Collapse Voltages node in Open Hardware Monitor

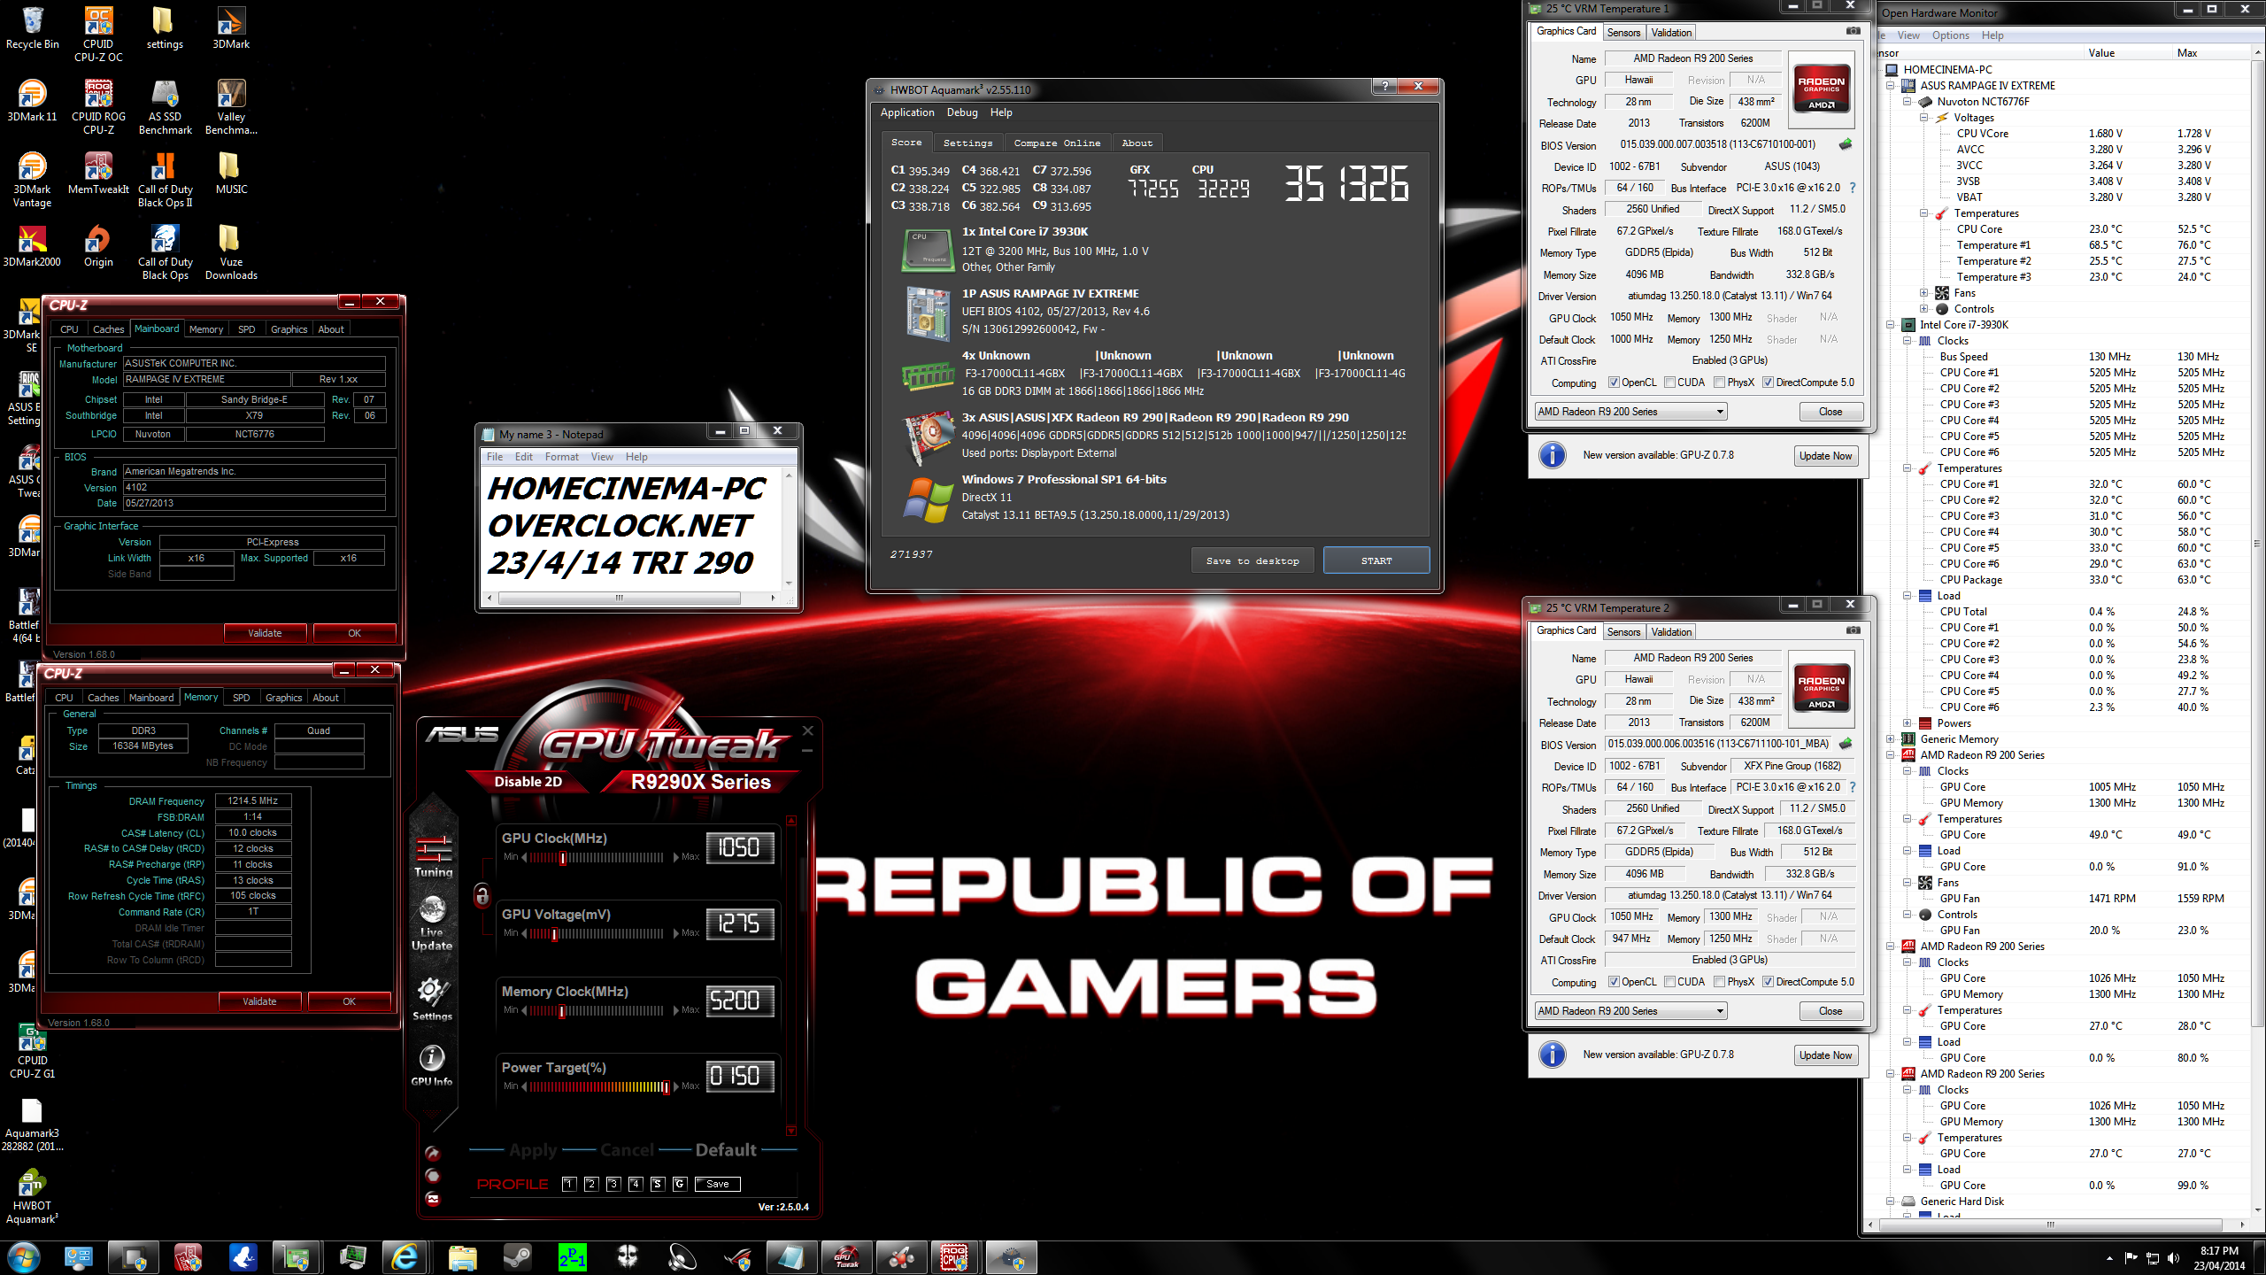coord(1924,118)
